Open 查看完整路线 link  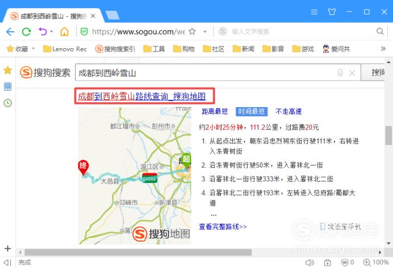point(223,227)
